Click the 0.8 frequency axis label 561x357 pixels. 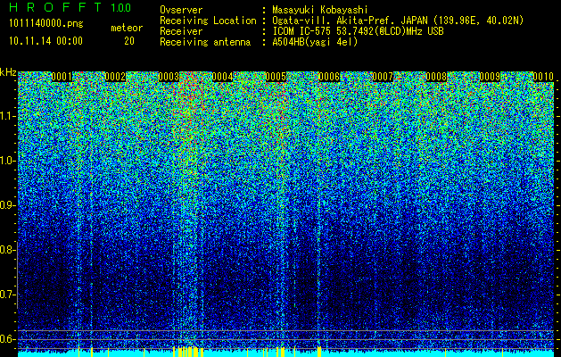click(7, 250)
